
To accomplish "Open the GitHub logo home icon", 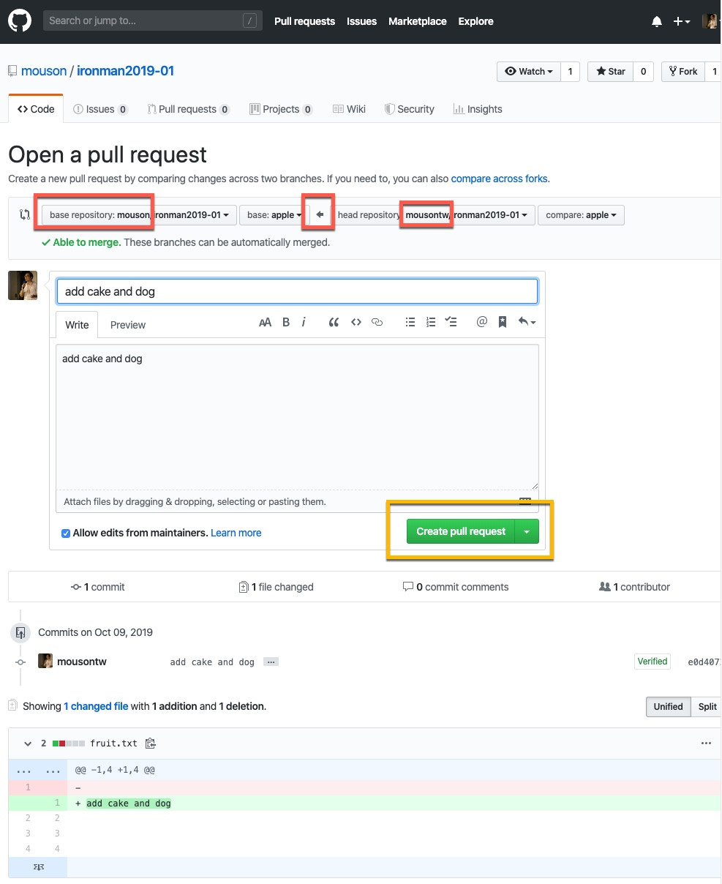I will click(20, 20).
